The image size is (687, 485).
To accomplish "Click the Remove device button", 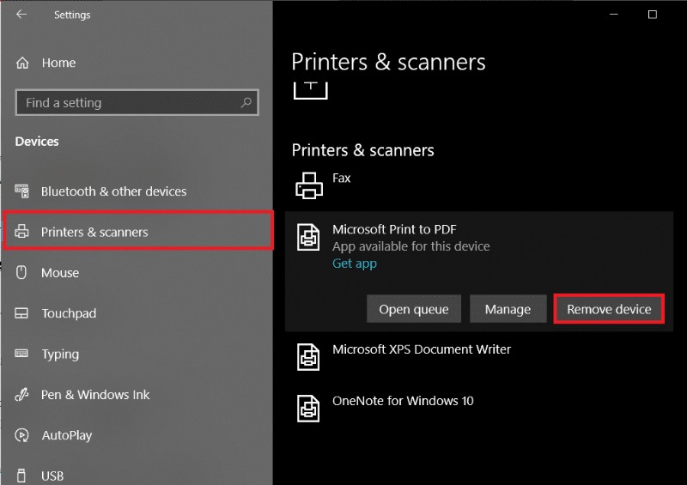I will [x=609, y=309].
